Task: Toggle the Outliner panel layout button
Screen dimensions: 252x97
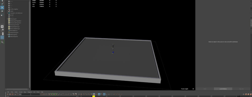Action: (x=2, y=38)
